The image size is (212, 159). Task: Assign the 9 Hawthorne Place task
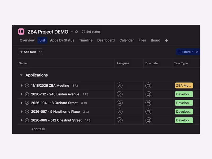point(120,112)
